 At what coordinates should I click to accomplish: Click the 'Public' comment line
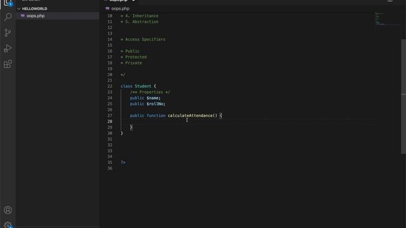click(x=130, y=51)
